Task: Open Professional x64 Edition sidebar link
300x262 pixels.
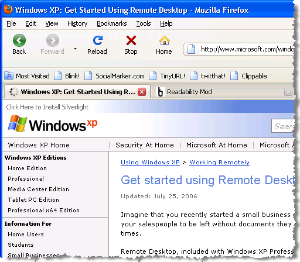Action: (43, 211)
